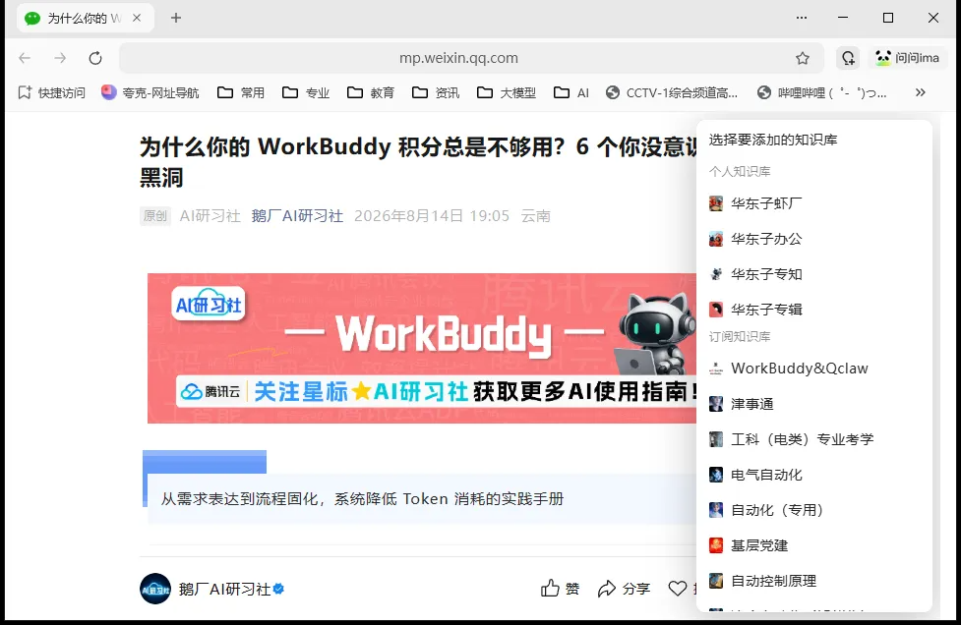Open the AI bookmark folder
The height and width of the screenshot is (625, 961).
click(571, 92)
